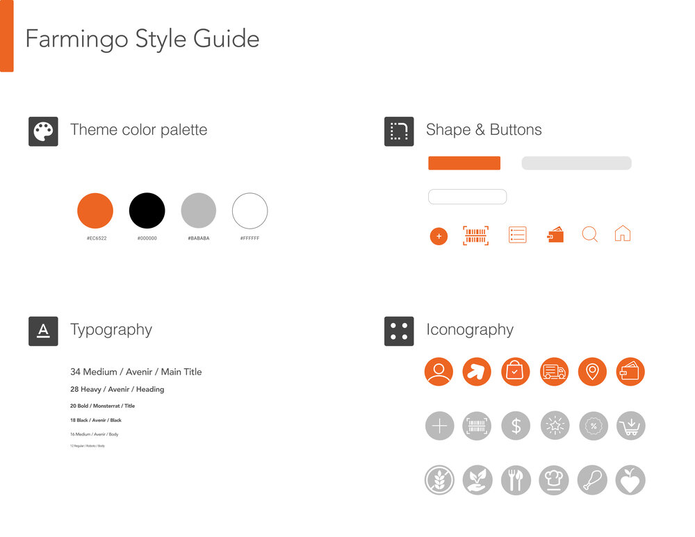Click the orange search magnifier icon

coord(589,235)
